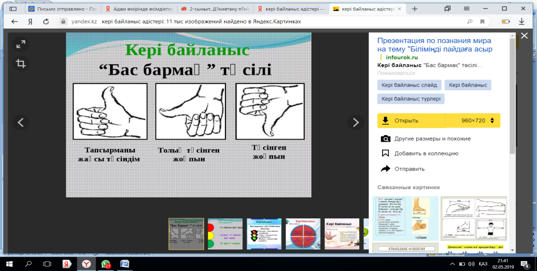Click the bookmark icon in address bar
Image resolution: width=537 pixels, height=271 pixels.
482,22
